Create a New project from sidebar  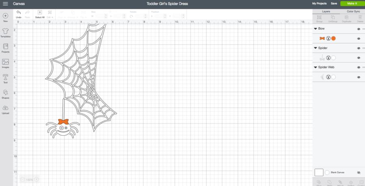(x=5, y=17)
